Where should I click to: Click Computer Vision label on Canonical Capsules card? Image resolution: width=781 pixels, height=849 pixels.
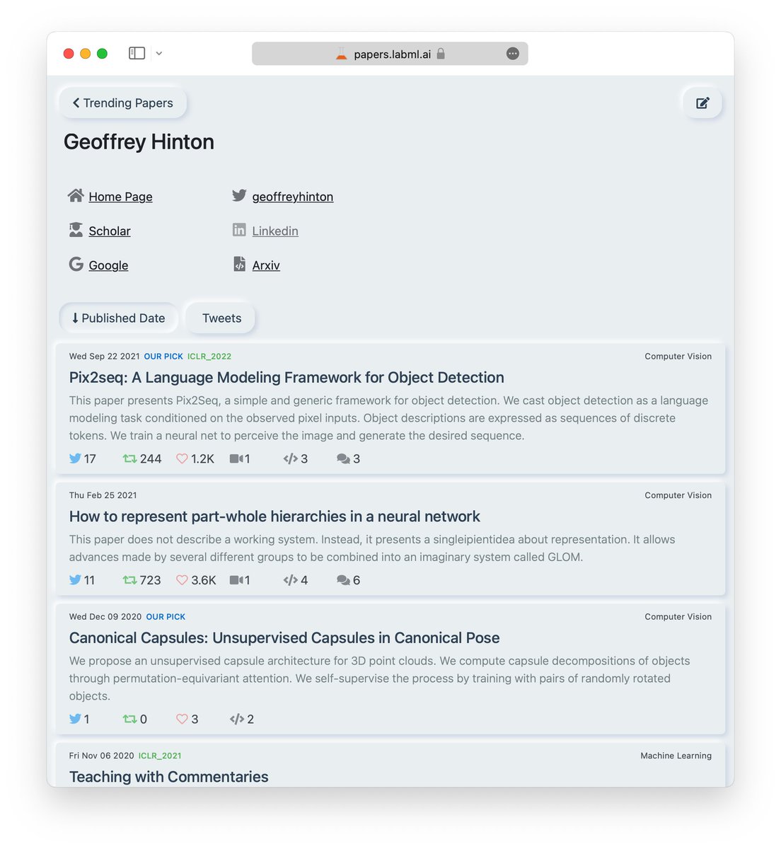coord(678,617)
